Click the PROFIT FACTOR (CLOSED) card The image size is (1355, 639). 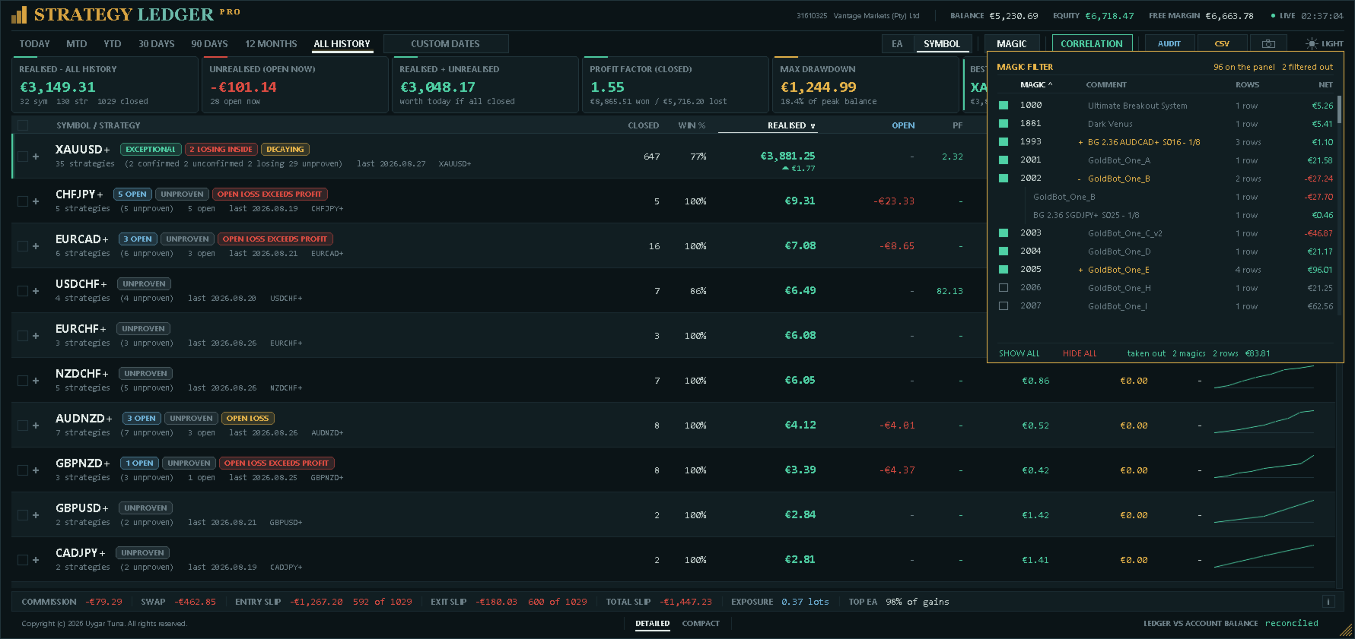point(676,85)
